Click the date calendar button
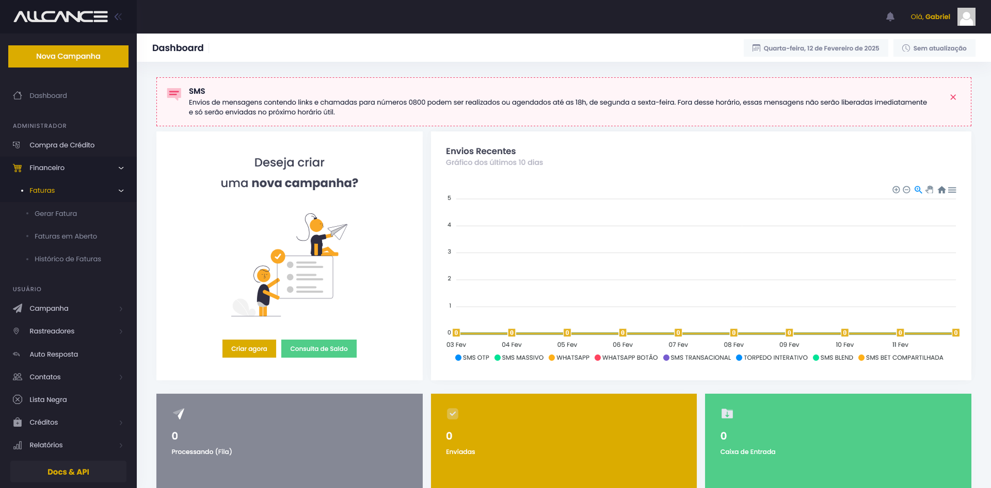 tap(816, 48)
